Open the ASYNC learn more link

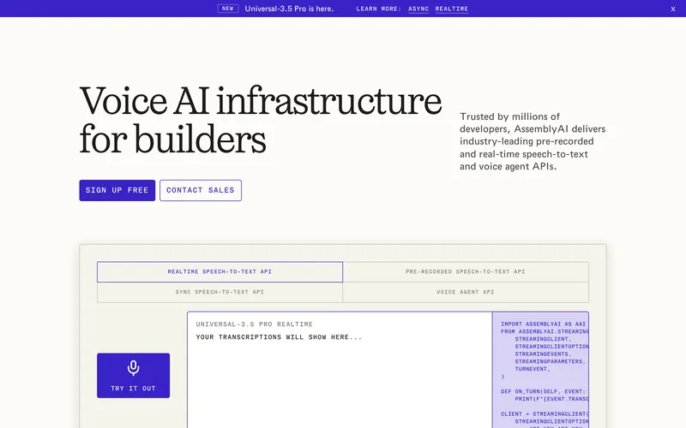point(418,9)
